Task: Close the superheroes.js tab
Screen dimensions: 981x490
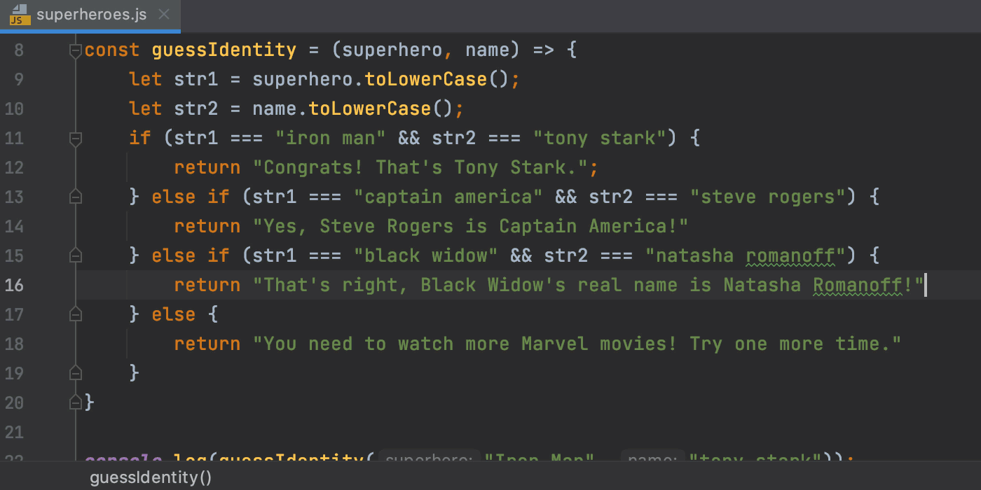Action: tap(164, 15)
